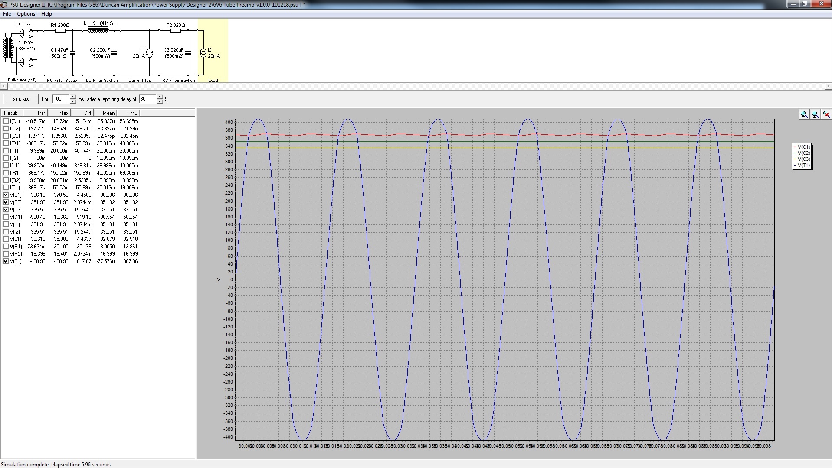Screen dimensions: 832x468
Task: Click the Current Tap section label
Action: (x=140, y=80)
